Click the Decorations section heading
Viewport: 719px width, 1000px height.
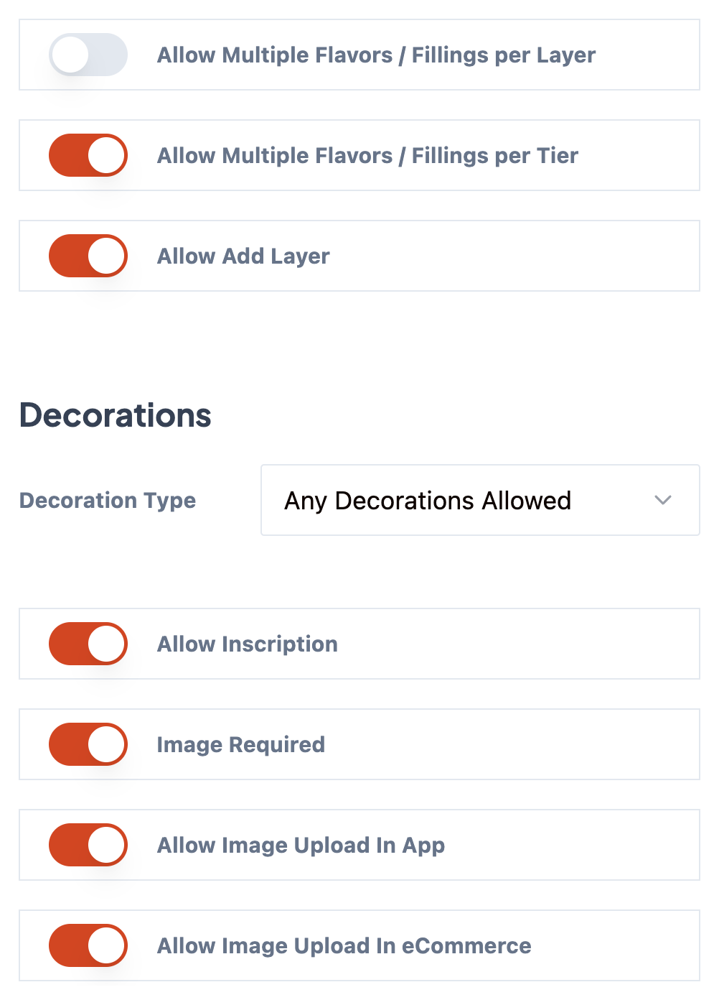pos(116,415)
